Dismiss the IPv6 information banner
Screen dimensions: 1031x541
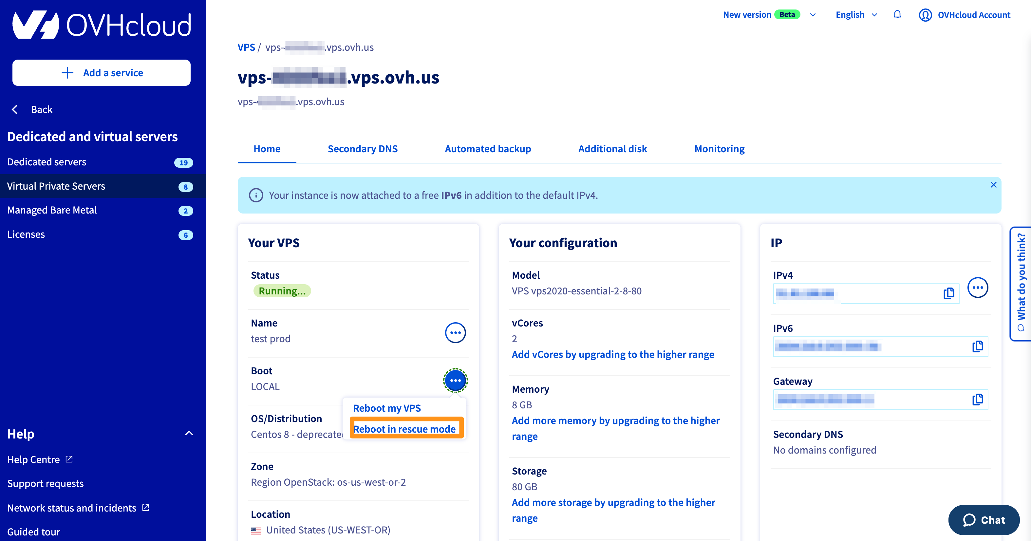click(x=993, y=185)
